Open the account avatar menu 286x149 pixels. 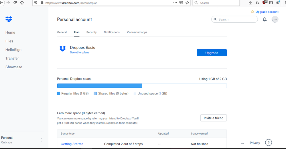275,20
